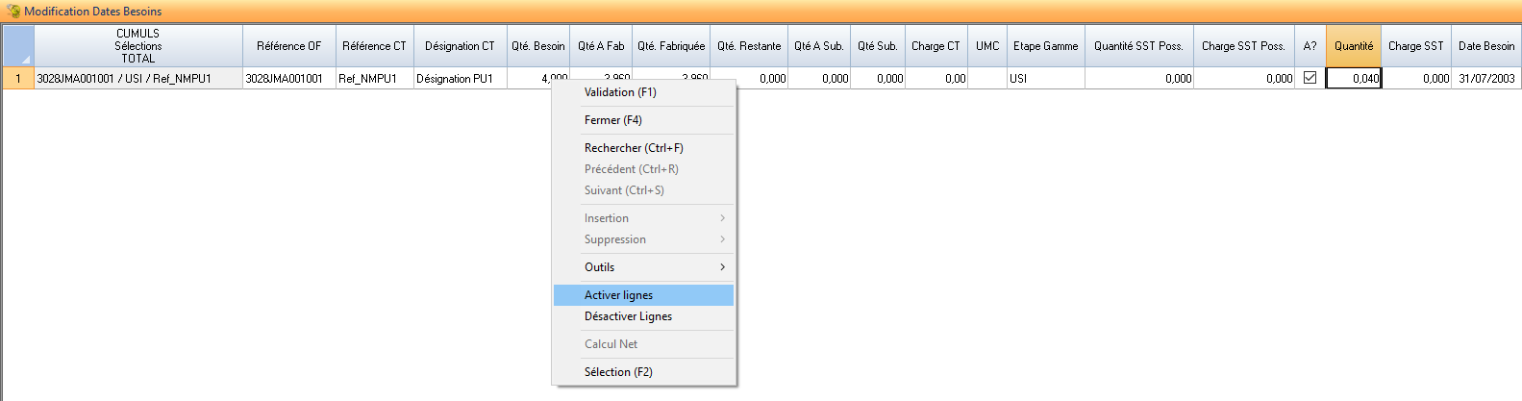
Task: Open Rechercher (Ctrl+F) search option
Action: [x=642, y=148]
